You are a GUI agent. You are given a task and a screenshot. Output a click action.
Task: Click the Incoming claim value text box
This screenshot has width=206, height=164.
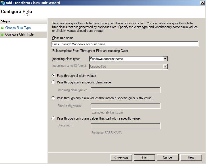coord(125,90)
